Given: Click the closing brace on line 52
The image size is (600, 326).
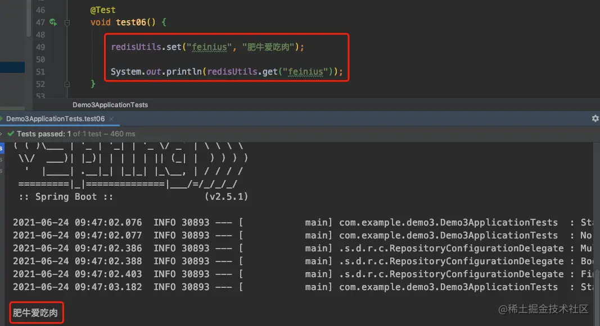Looking at the screenshot, I should [93, 84].
